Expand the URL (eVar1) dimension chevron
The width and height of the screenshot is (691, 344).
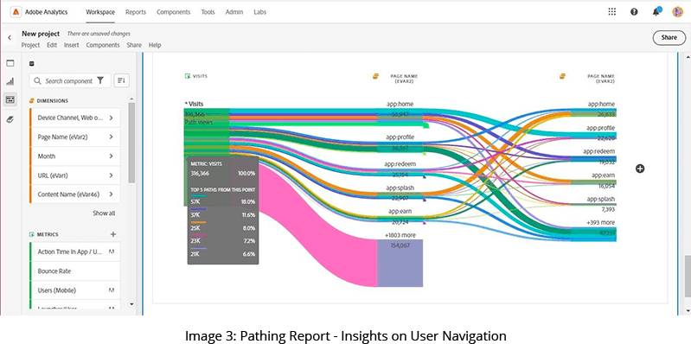click(x=111, y=175)
